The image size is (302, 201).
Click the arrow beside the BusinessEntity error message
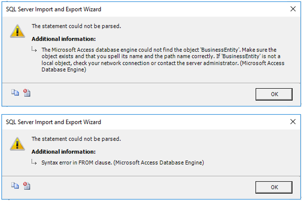point(34,49)
